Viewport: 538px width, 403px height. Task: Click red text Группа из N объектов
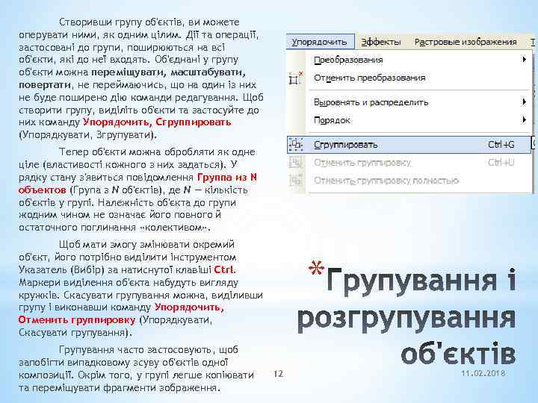click(x=137, y=184)
